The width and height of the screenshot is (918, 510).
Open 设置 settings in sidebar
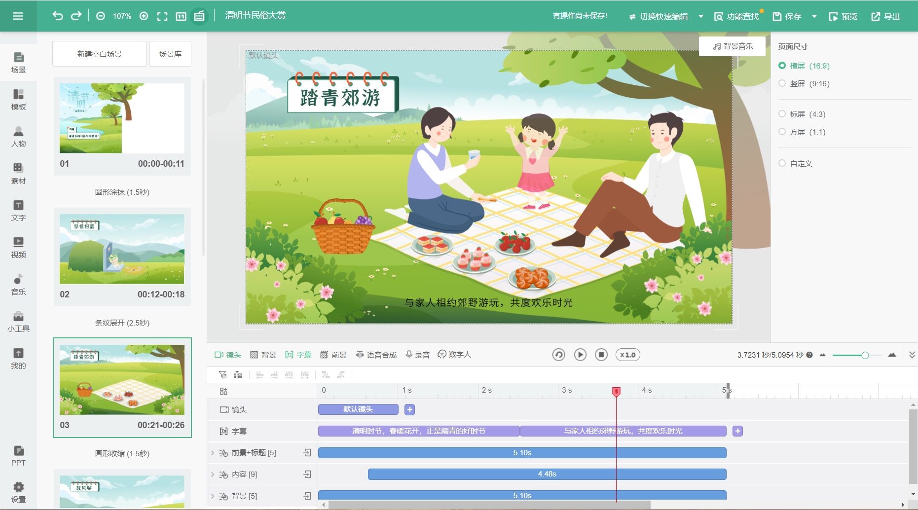point(18,492)
